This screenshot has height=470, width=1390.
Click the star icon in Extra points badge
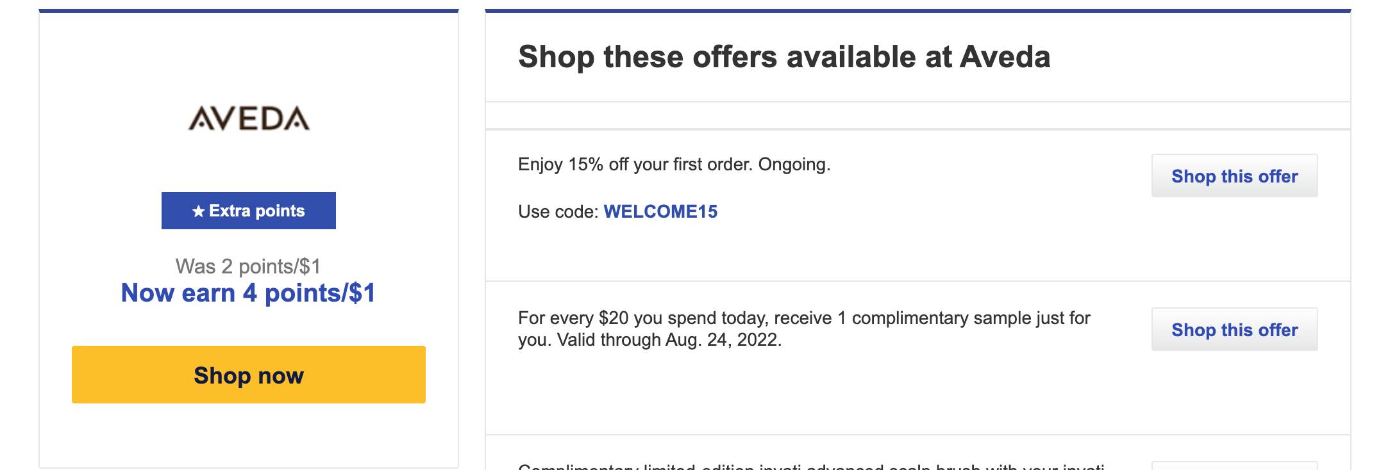coord(198,211)
